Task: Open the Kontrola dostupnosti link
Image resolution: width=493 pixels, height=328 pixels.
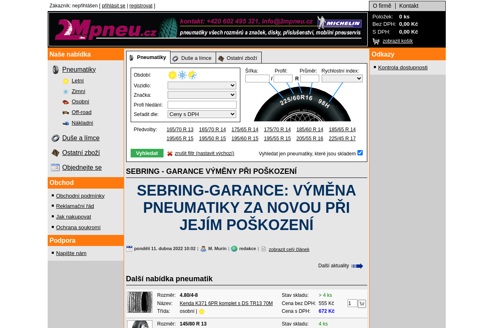Action: click(403, 67)
